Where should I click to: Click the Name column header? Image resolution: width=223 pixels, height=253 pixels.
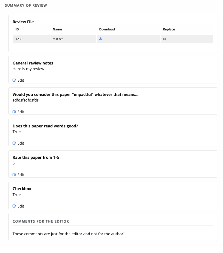(57, 30)
